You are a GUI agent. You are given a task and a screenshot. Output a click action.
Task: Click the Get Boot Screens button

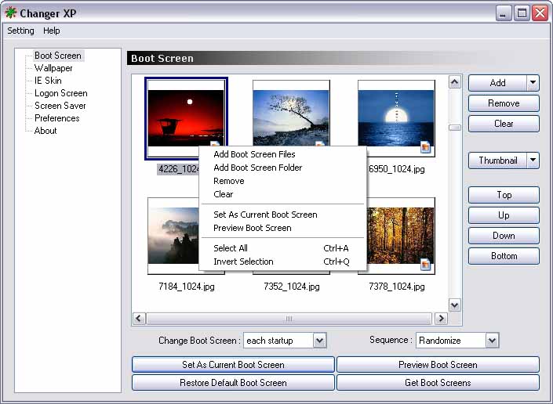438,383
